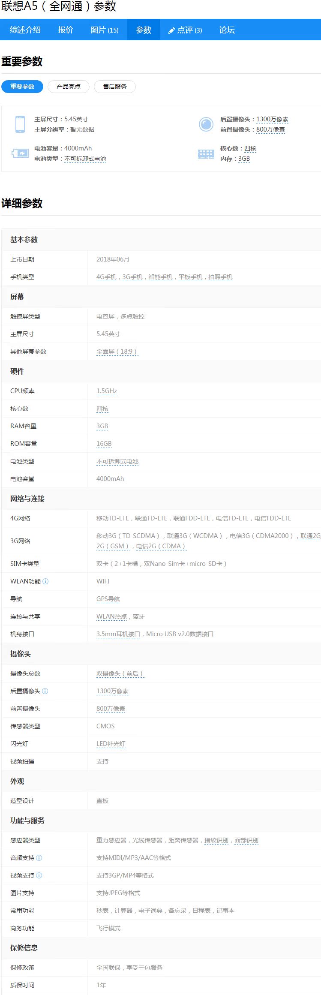Screen dimensions: 321x995
Task: Click the GPS导航 link
Action: (108, 599)
